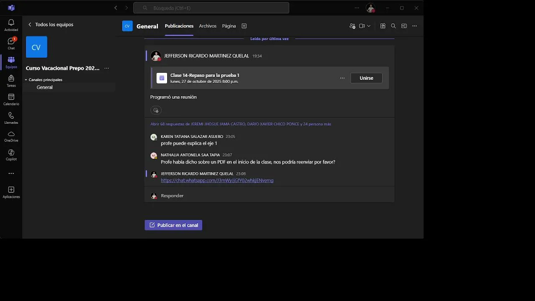
Task: Open meeting card more options ellipsis
Action: tap(342, 78)
